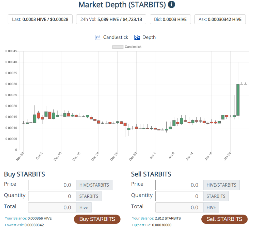The height and width of the screenshot is (231, 260).
Task: Click Your Balance link under Buy form
Action: [16, 218]
